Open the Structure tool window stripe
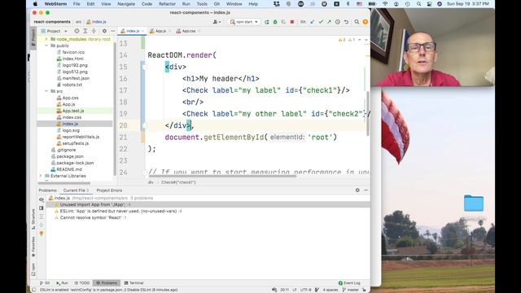The width and height of the screenshot is (521, 293). click(33, 219)
